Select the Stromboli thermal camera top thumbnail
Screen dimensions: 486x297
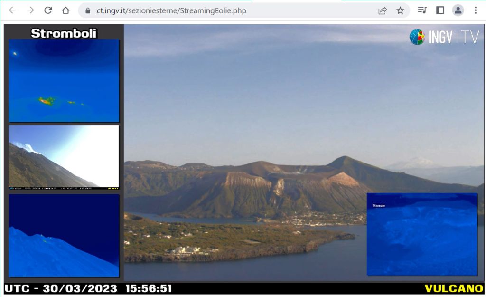click(x=64, y=81)
